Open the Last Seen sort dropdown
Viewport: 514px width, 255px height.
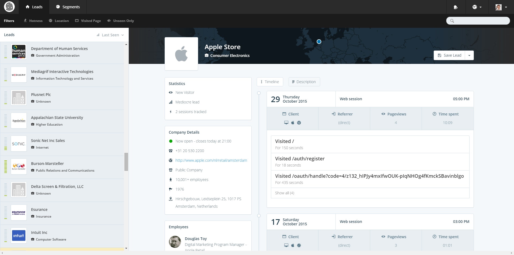click(110, 35)
